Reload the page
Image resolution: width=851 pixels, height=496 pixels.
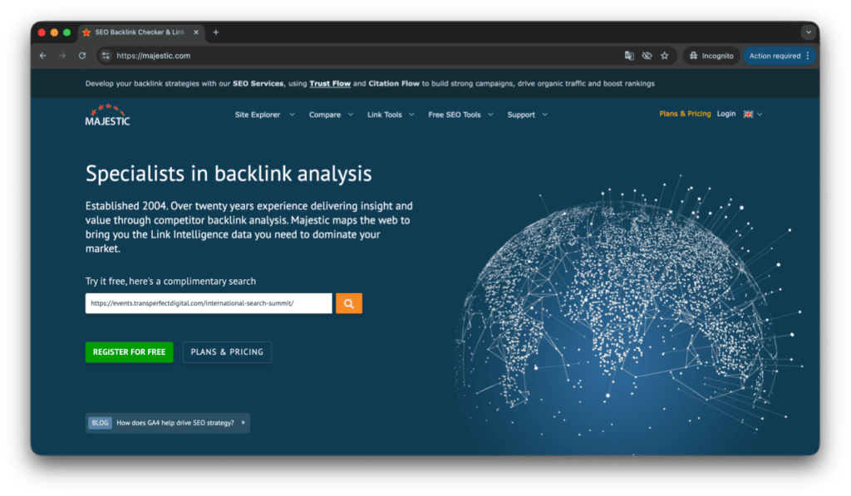(82, 56)
